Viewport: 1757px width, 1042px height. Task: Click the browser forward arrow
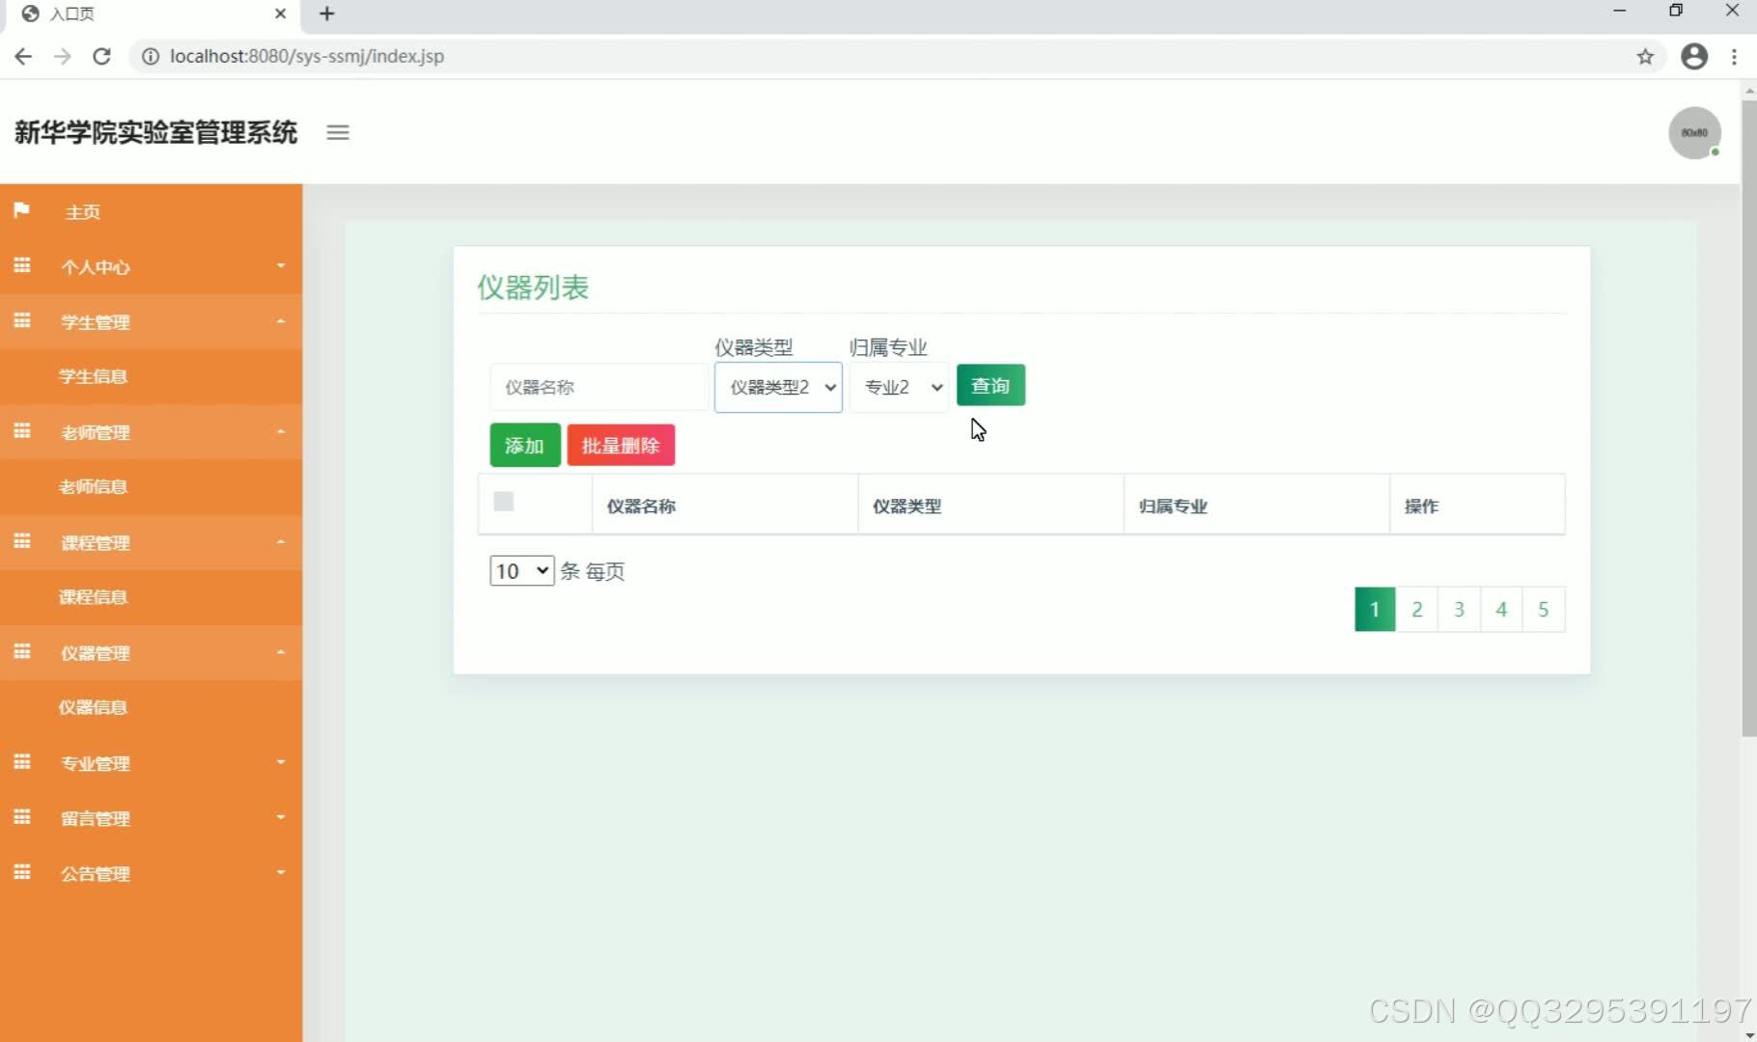click(63, 56)
